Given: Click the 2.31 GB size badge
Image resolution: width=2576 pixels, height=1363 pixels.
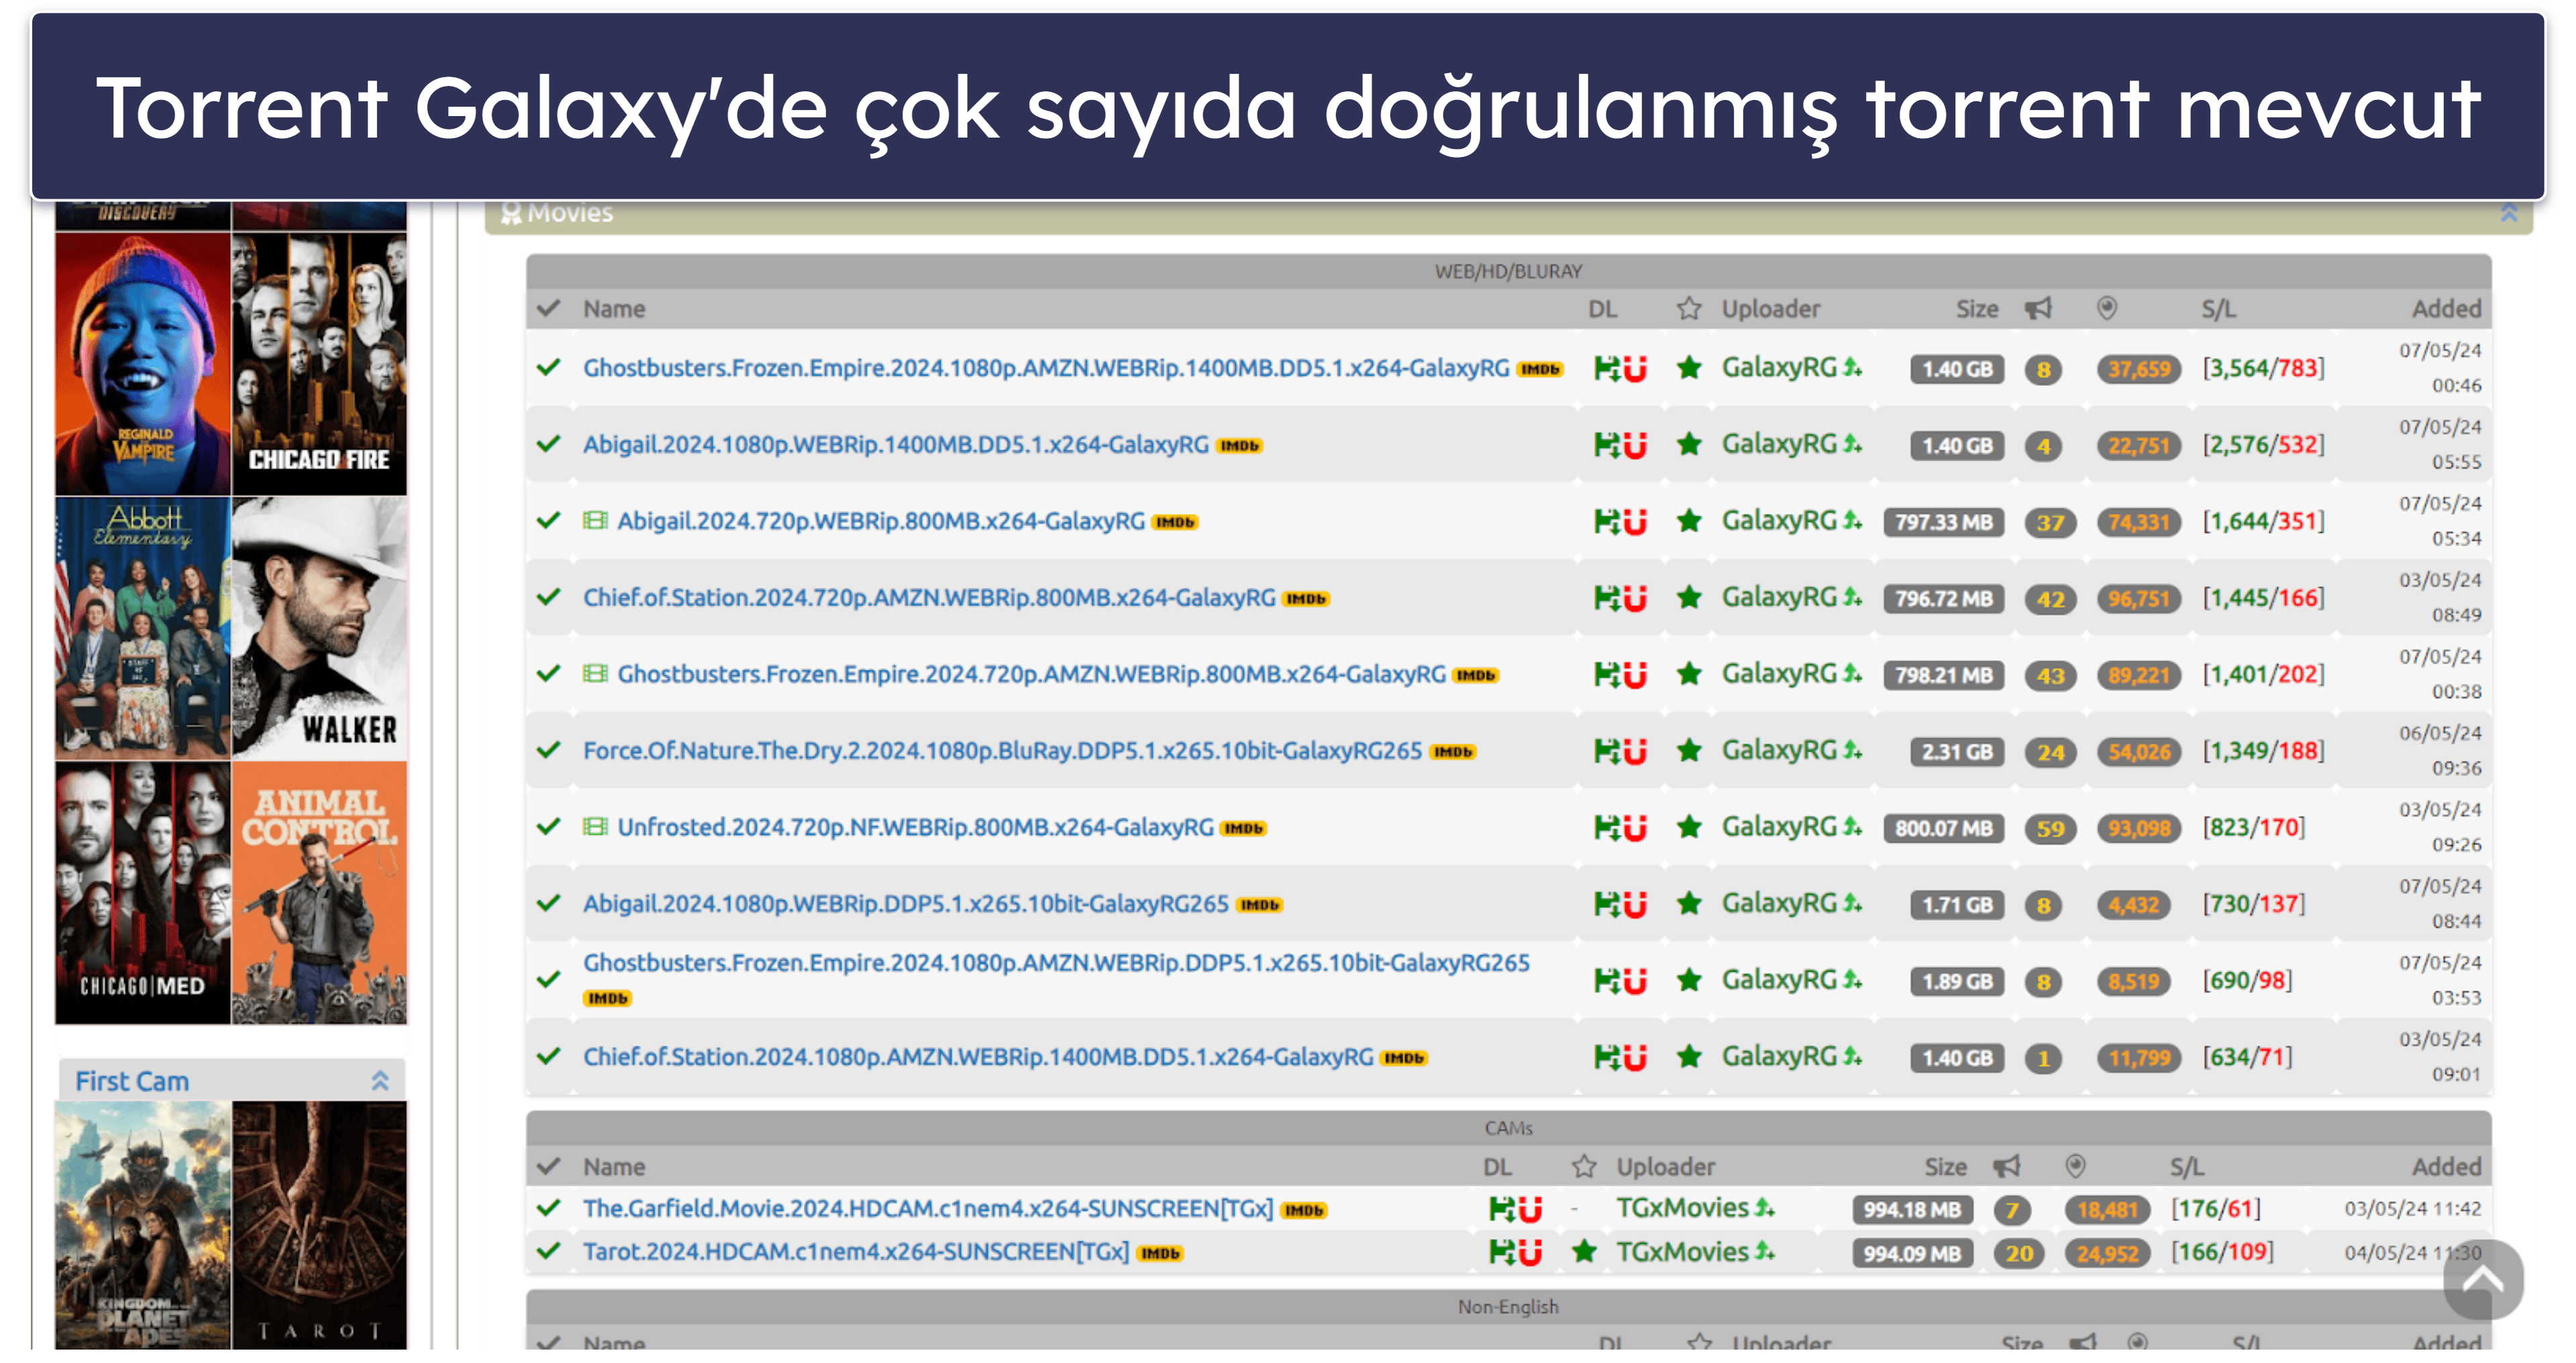Looking at the screenshot, I should point(1957,752).
